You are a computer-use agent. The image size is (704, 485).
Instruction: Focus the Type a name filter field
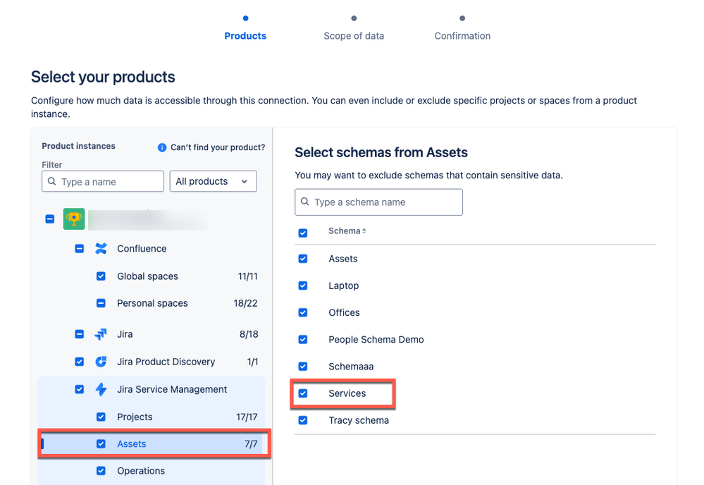(103, 181)
